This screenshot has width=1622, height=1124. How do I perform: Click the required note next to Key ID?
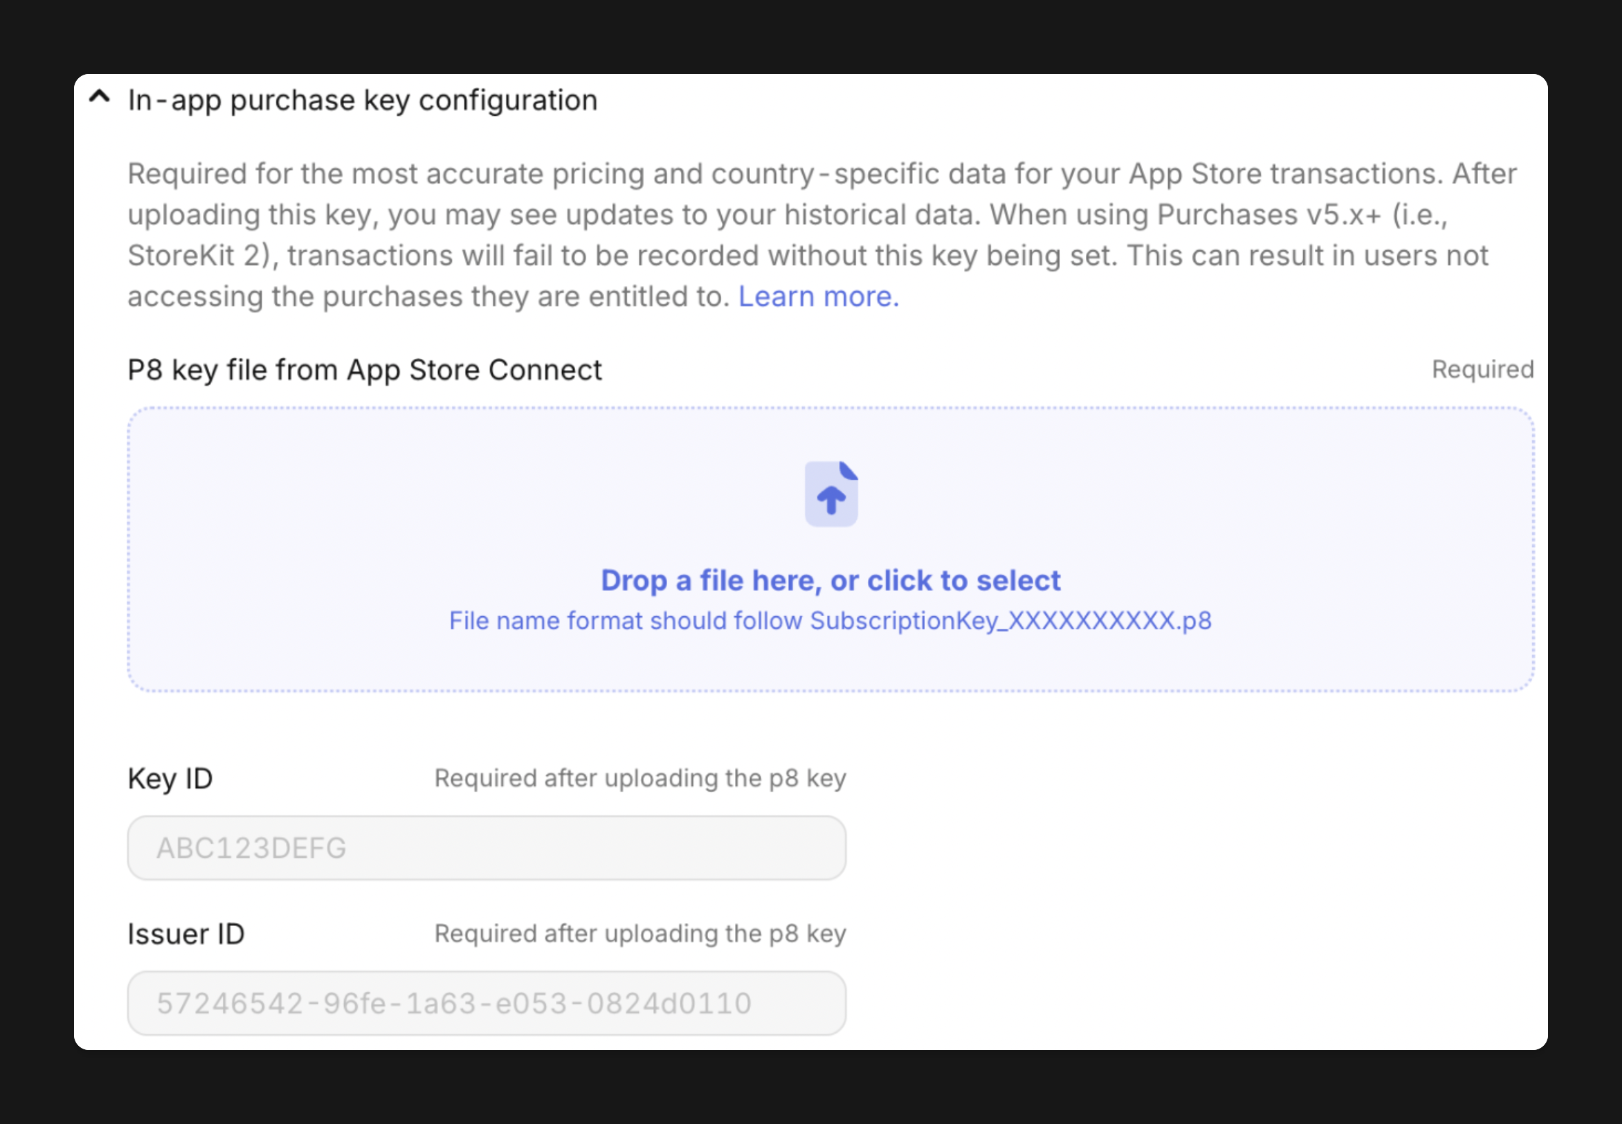point(640,778)
